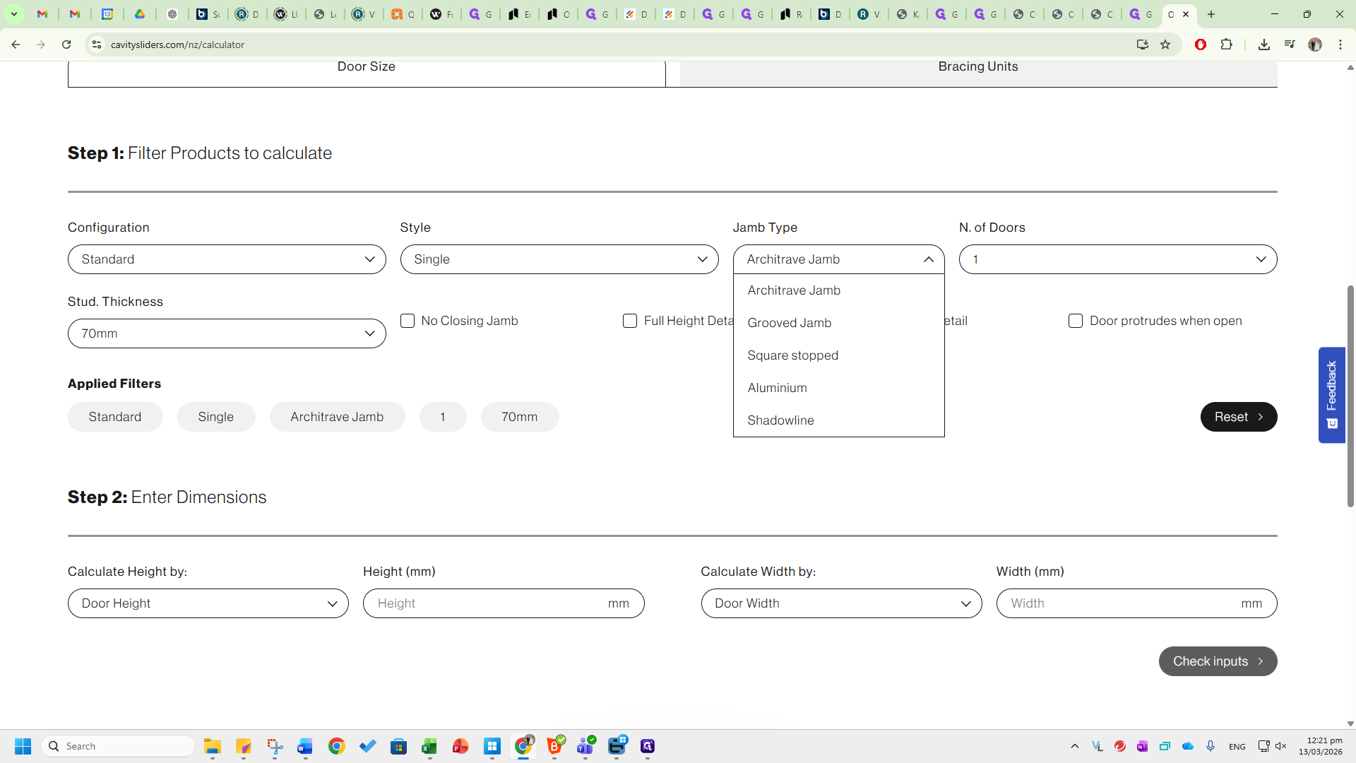Open the Excel icon in taskbar

coord(429,746)
